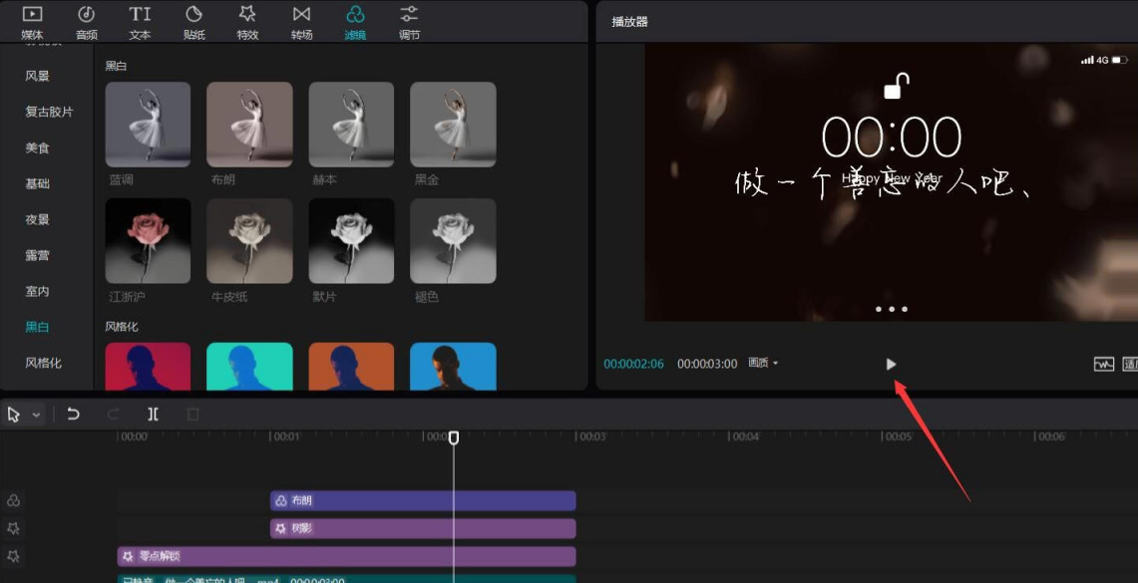Play the video with the play button
This screenshot has height=583, width=1138.
click(891, 364)
